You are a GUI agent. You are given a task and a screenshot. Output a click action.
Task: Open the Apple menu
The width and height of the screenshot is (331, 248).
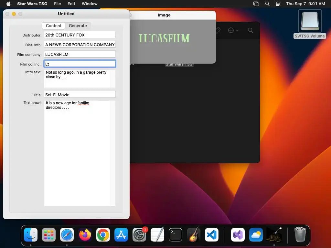click(8, 4)
